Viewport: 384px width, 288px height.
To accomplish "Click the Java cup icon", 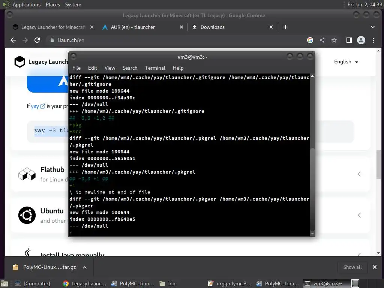I will (27, 252).
